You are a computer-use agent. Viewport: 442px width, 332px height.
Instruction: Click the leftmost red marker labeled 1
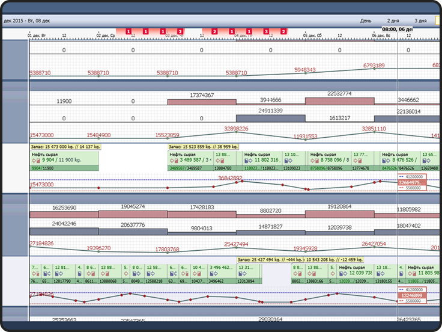coord(128,31)
